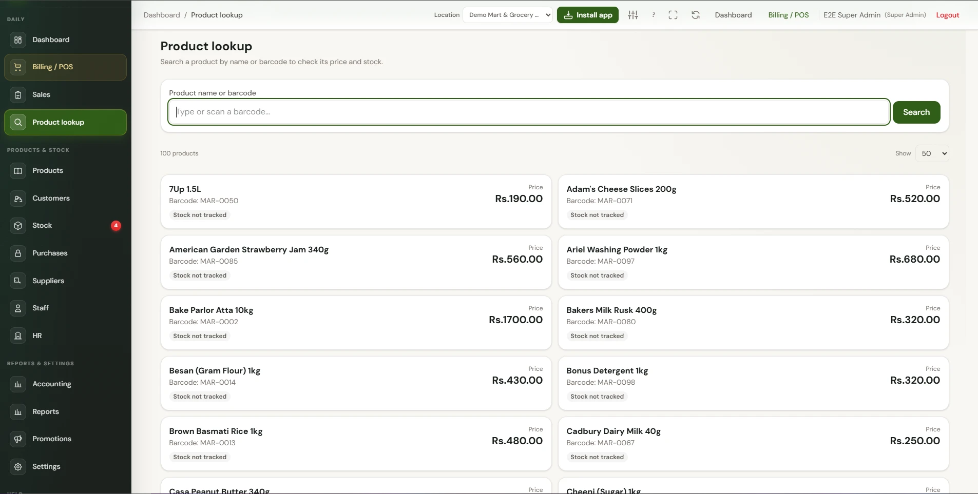
Task: Click Brown Basmati Rice 1kg name
Action: coord(216,431)
